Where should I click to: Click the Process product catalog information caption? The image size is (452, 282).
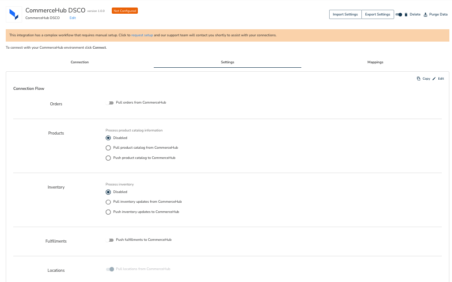(134, 130)
